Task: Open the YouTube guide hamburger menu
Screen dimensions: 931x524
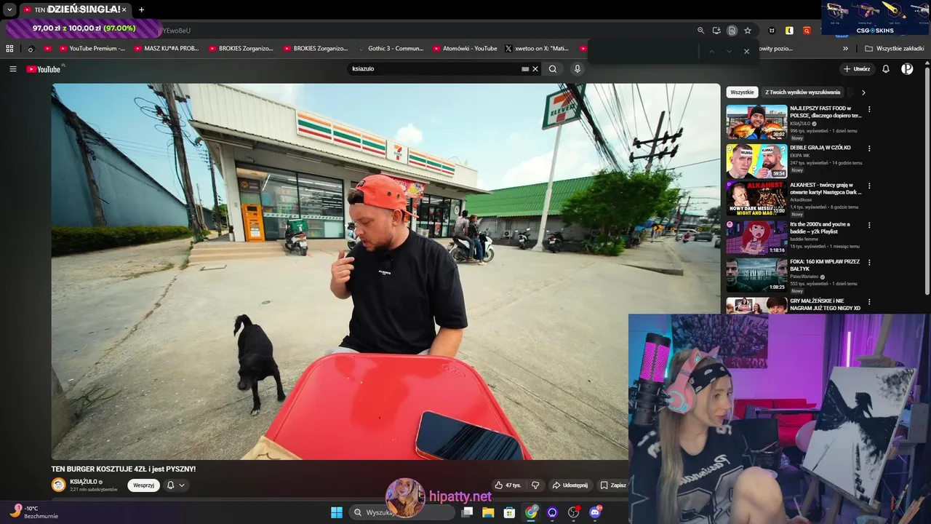Action: (x=13, y=69)
